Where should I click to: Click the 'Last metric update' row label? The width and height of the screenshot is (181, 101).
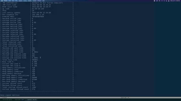coord(11,13)
